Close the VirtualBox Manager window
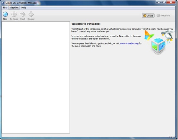Image resolution: width=178 pixels, height=140 pixels. 171,2
